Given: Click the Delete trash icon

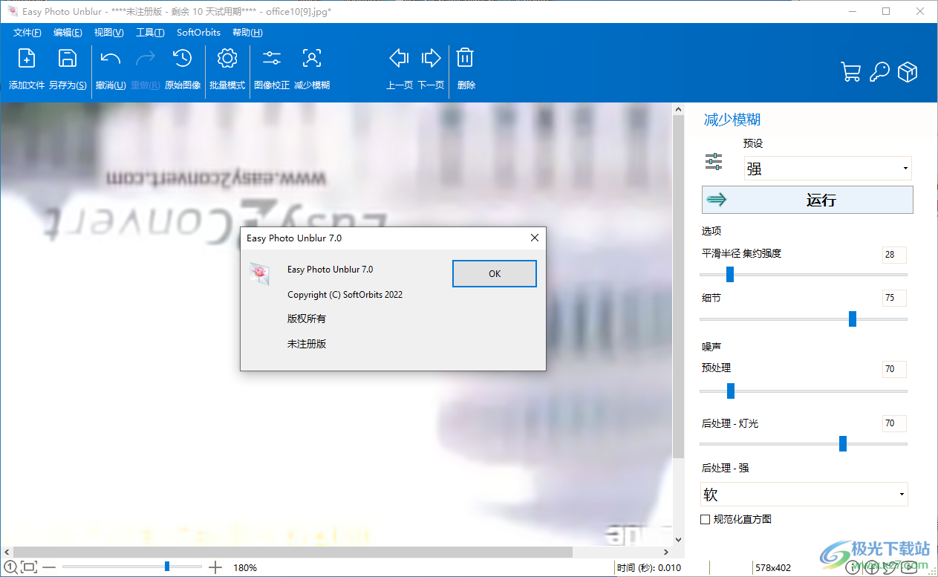Looking at the screenshot, I should coord(466,58).
